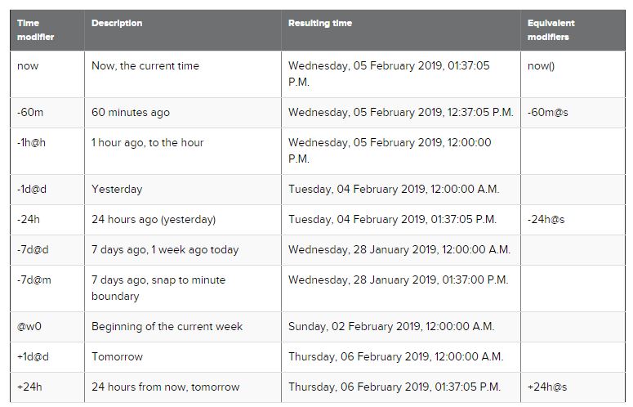Viewport: 633px width, 407px height.
Task: Click the "Tomorrow" description cell
Action: pyautogui.click(x=117, y=357)
